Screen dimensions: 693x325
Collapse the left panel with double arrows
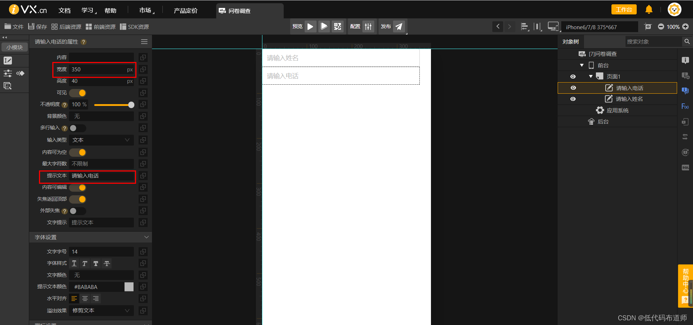pyautogui.click(x=5, y=37)
